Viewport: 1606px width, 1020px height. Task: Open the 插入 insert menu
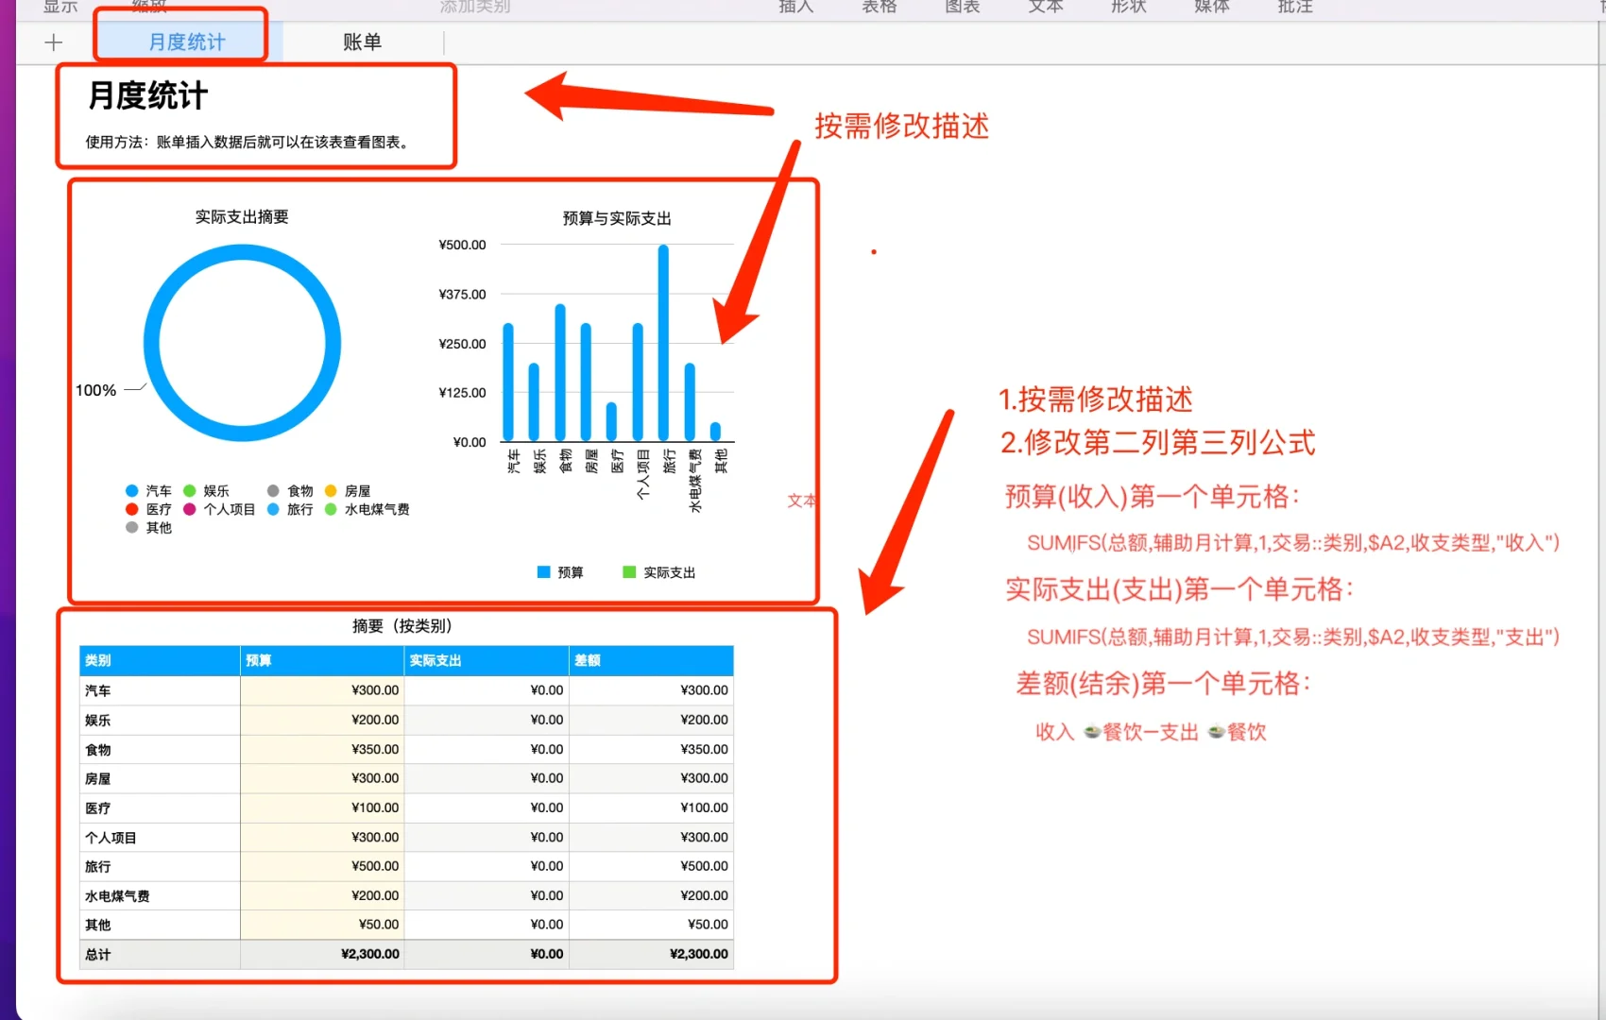[x=796, y=7]
